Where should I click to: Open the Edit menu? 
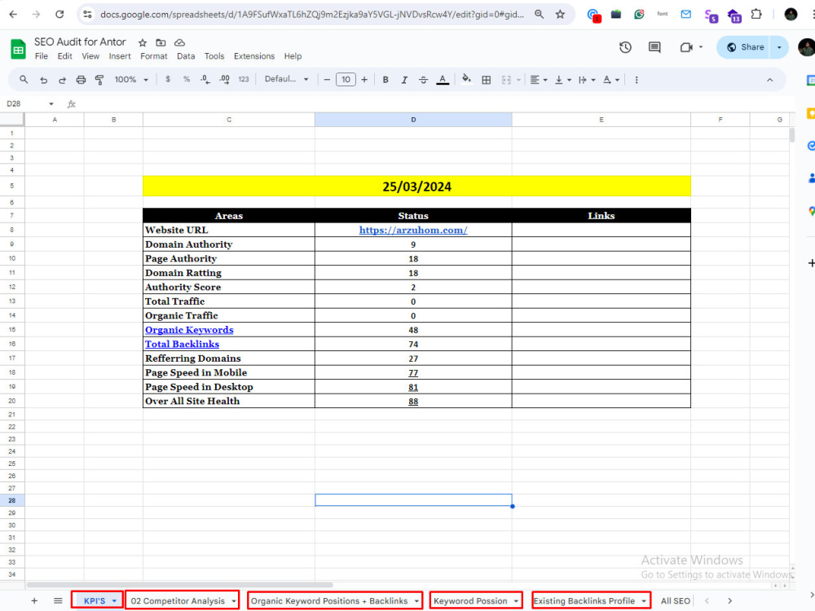pos(64,56)
